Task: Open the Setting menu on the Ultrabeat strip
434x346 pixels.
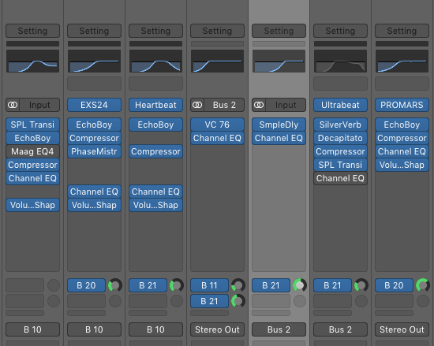Action: pyautogui.click(x=340, y=31)
